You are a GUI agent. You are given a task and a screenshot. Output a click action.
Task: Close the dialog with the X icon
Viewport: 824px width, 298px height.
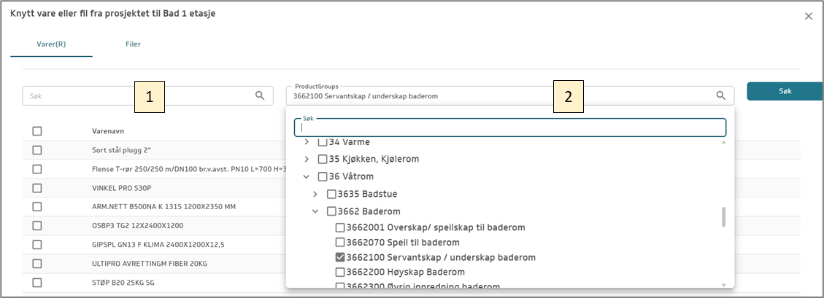(808, 16)
